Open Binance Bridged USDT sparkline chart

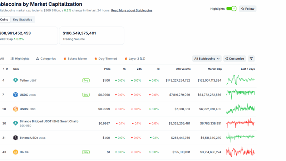240,123
